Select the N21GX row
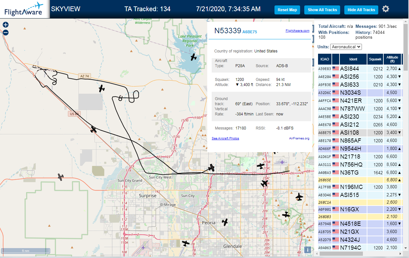This screenshot has width=409, height=258. coord(360,232)
